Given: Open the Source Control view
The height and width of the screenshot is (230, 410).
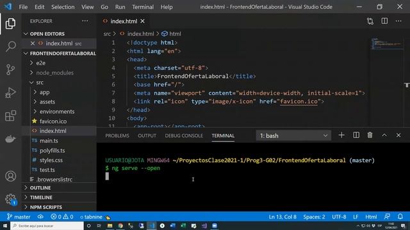Looking at the screenshot, I should point(10,70).
